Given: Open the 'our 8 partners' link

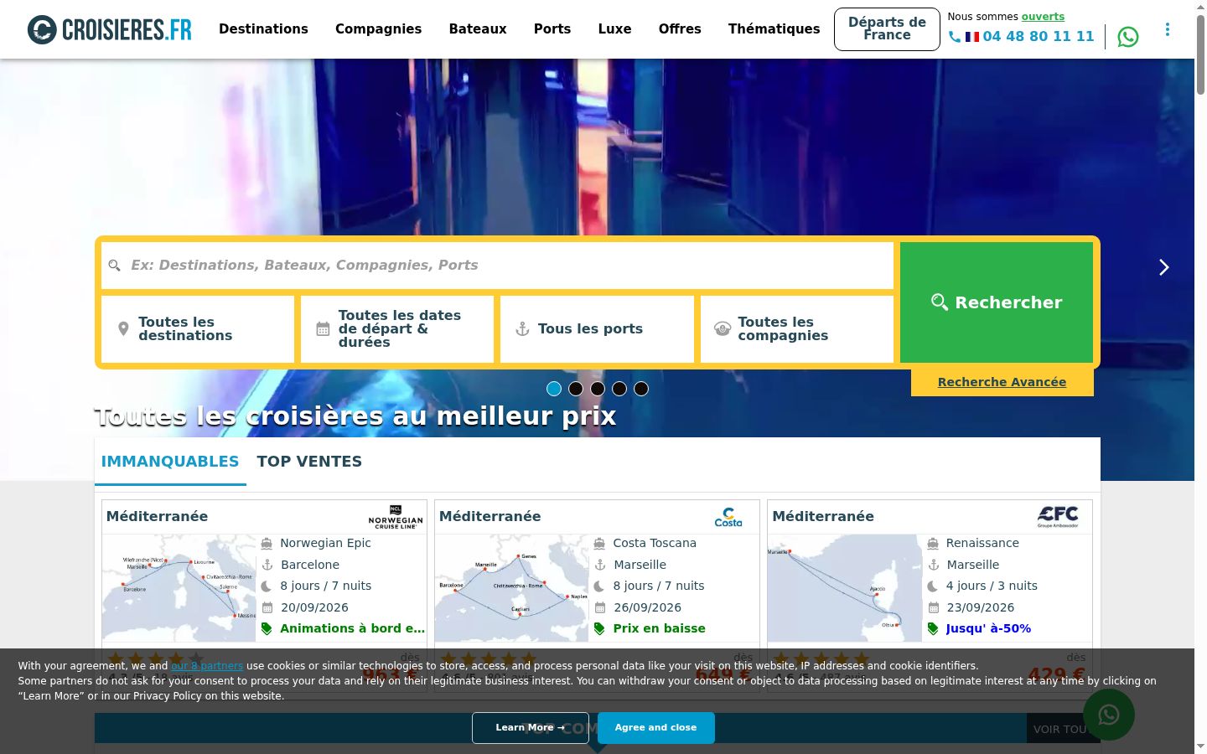Looking at the screenshot, I should coord(207,666).
